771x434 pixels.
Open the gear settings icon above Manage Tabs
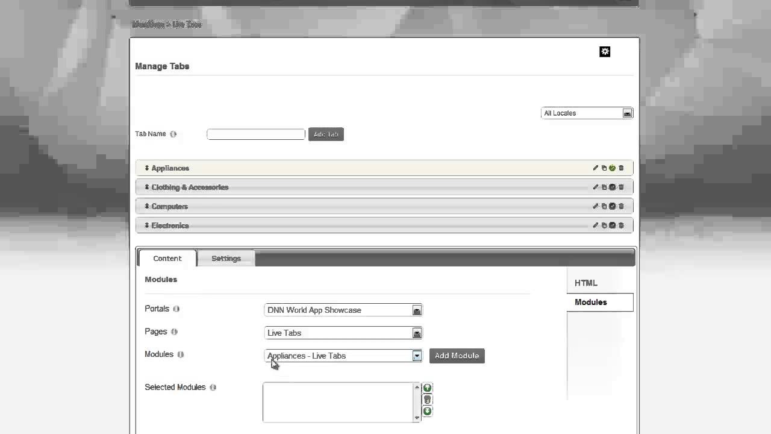(x=605, y=52)
